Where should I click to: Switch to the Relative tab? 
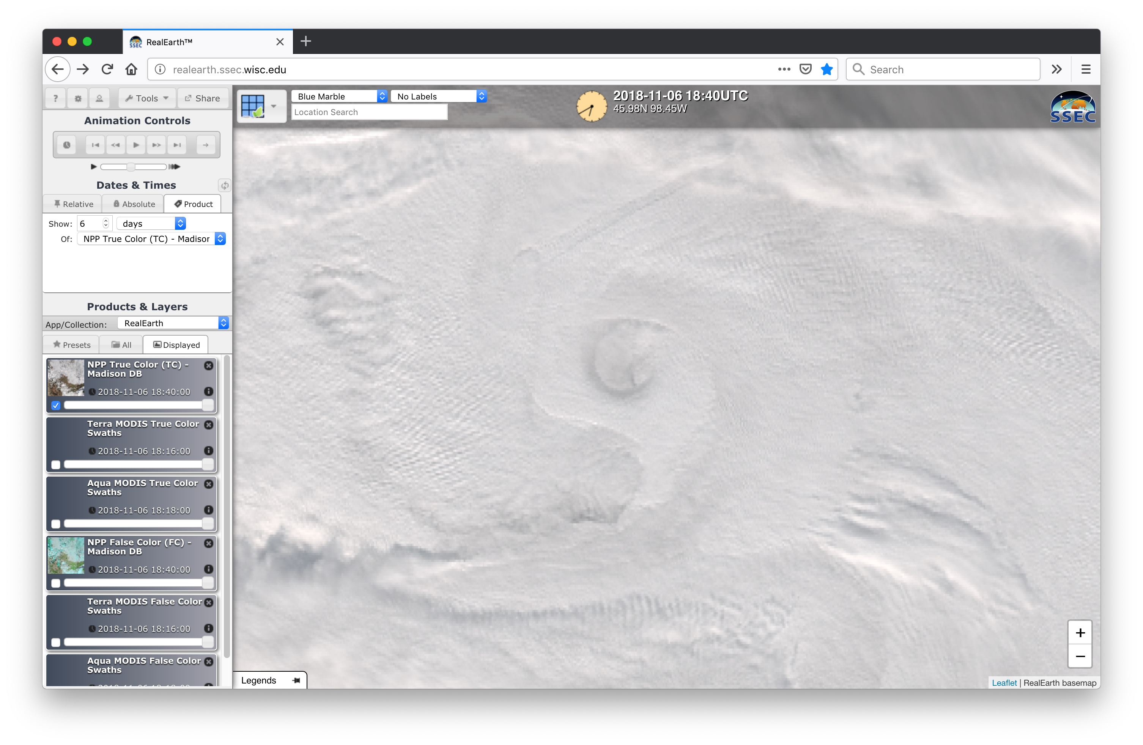coord(73,204)
